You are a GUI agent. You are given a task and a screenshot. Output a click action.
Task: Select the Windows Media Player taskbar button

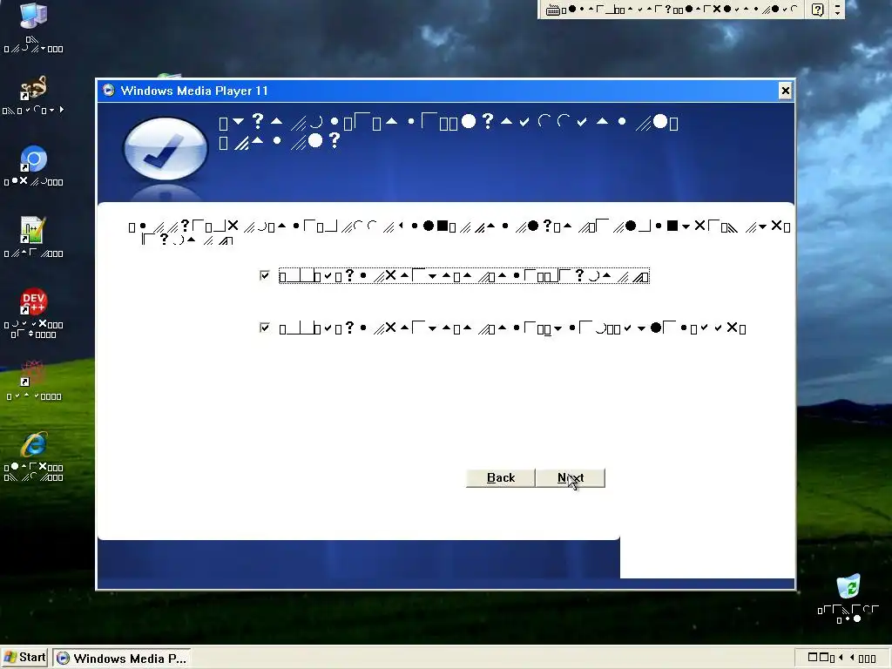122,659
